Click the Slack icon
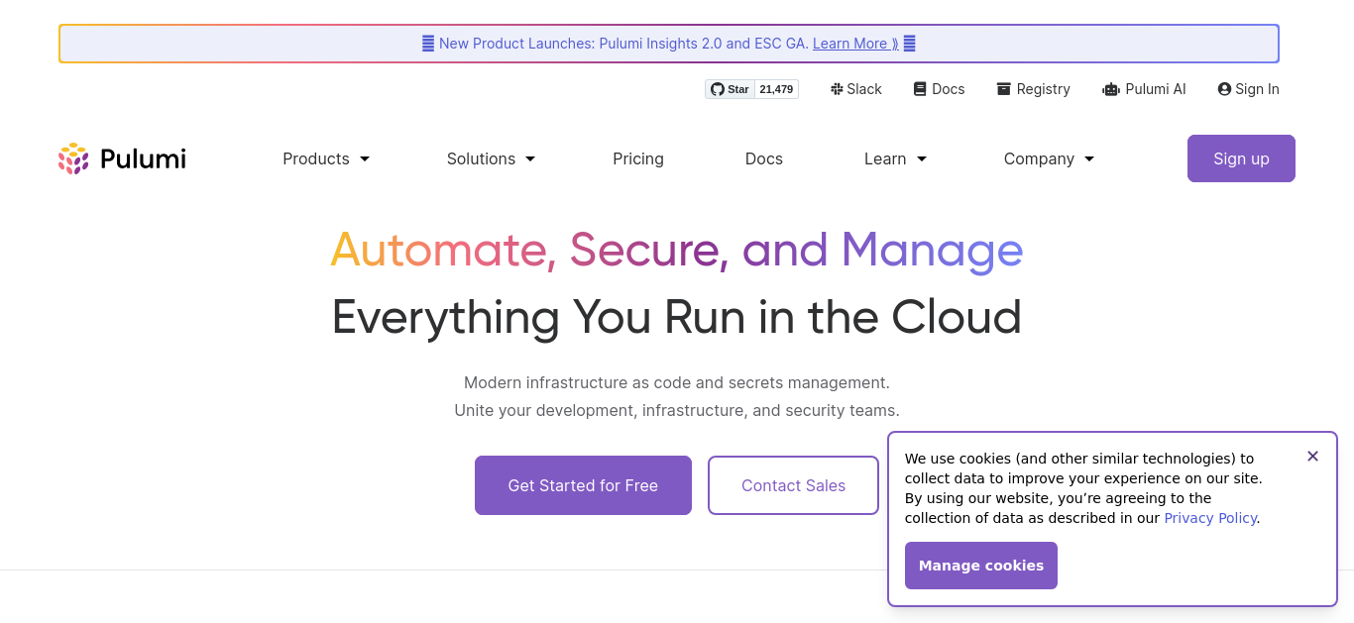 click(837, 89)
